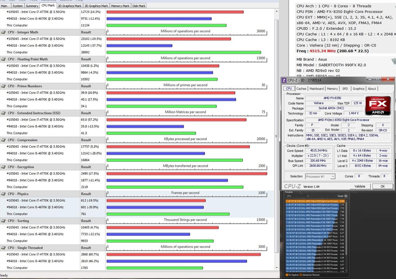Click the CPU - Integer Math header row
Viewport: 396px width, 279px height.
pyautogui.click(x=53, y=32)
